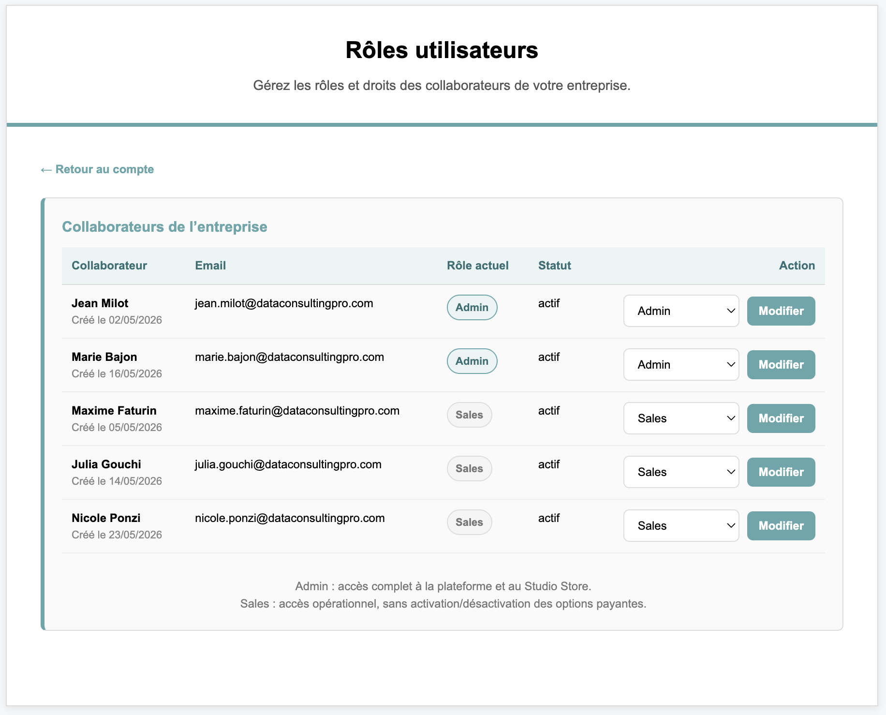Expand role selector for Julia Gouchi
886x715 pixels.
coord(681,472)
